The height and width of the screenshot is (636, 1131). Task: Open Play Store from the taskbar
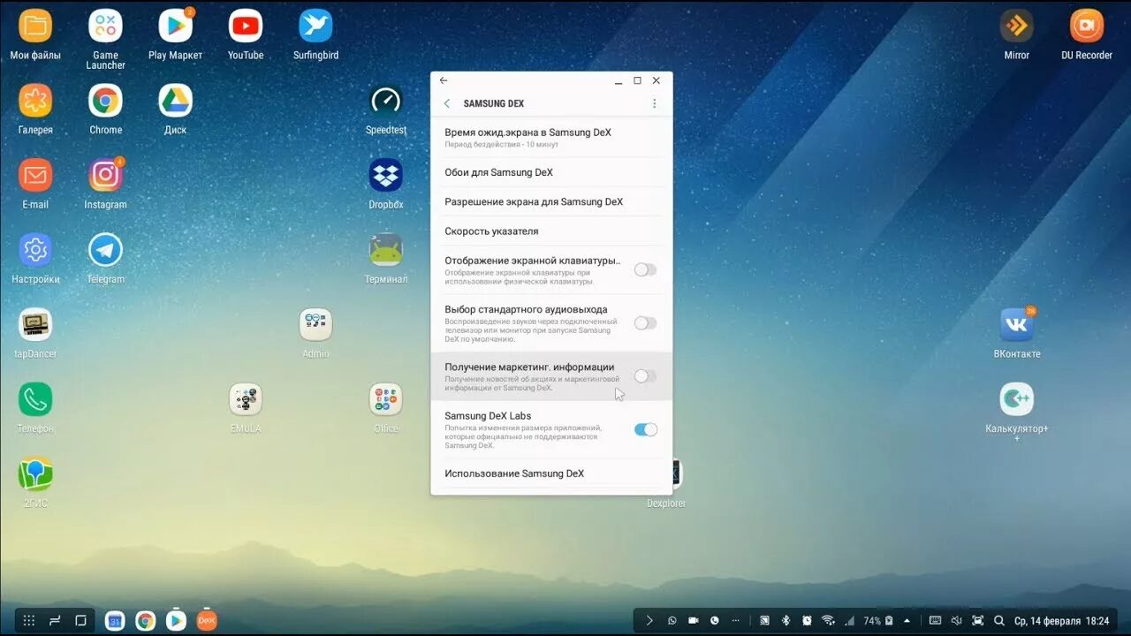(176, 621)
